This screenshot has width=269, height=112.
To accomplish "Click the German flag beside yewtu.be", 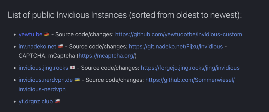I will point(47,35).
